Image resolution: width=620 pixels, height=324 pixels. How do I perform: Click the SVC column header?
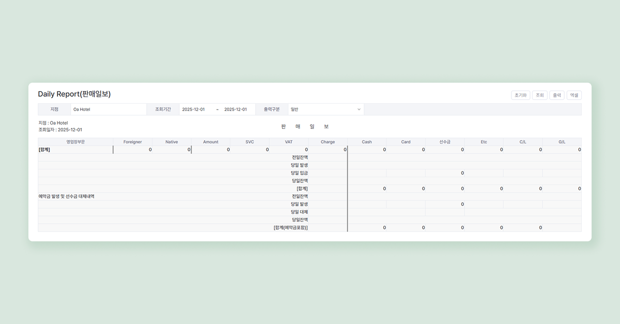(250, 142)
